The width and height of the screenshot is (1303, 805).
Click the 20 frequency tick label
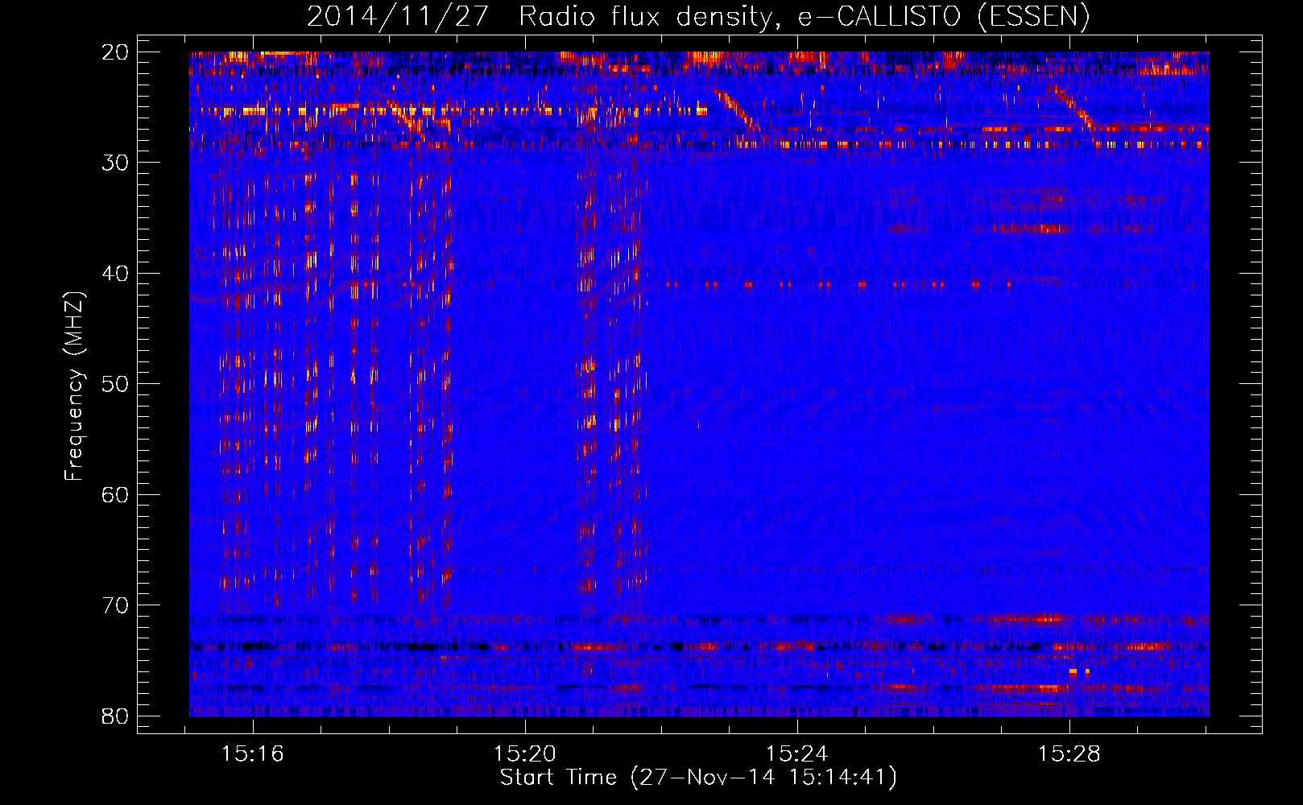click(115, 52)
